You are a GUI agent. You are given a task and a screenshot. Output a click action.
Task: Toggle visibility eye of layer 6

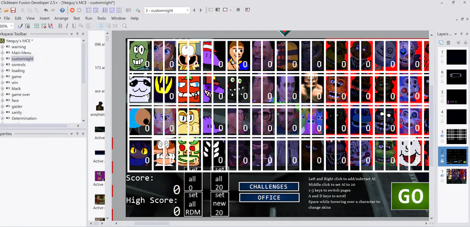point(442,77)
